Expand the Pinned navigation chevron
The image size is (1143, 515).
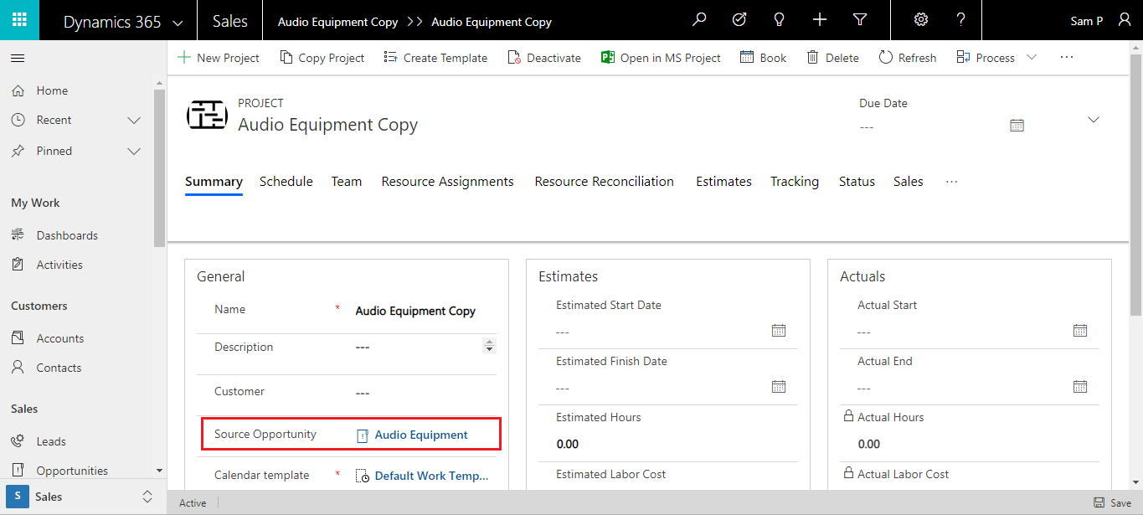[134, 152]
